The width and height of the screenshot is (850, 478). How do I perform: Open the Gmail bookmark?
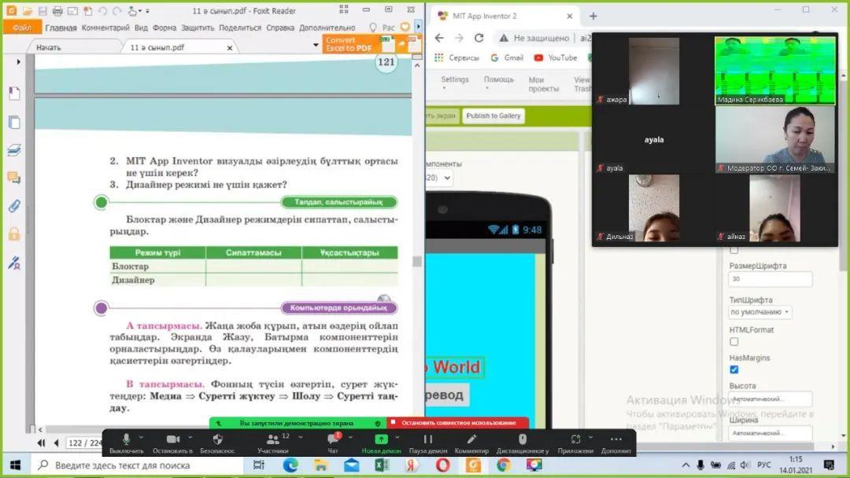pos(507,57)
